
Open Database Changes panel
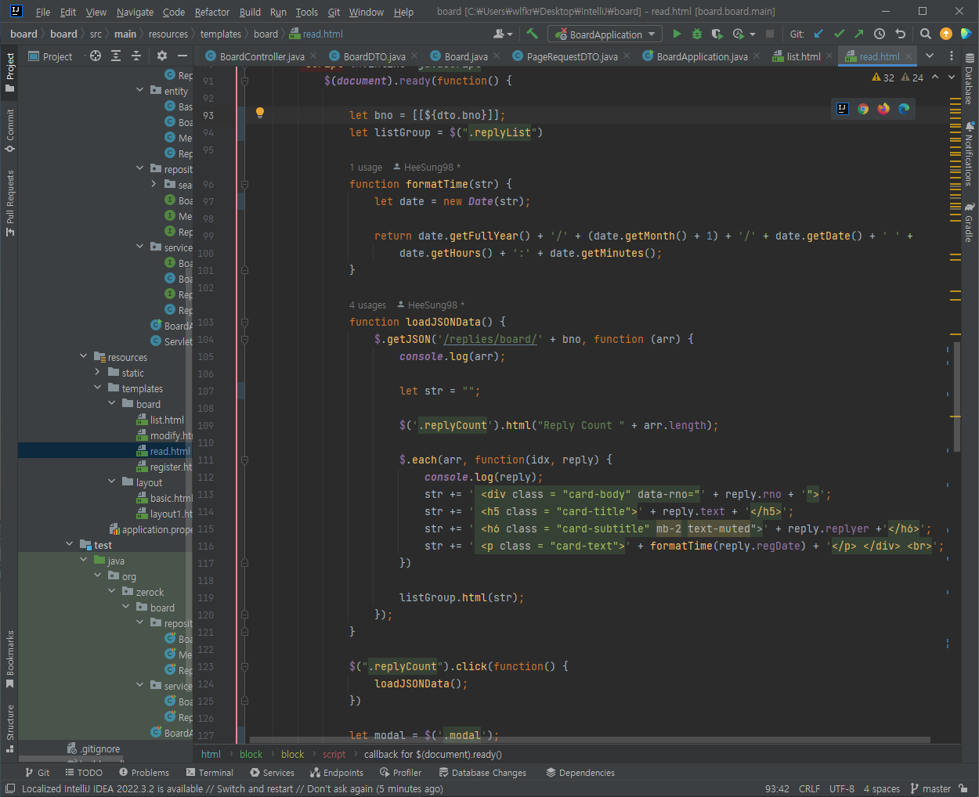pos(482,772)
